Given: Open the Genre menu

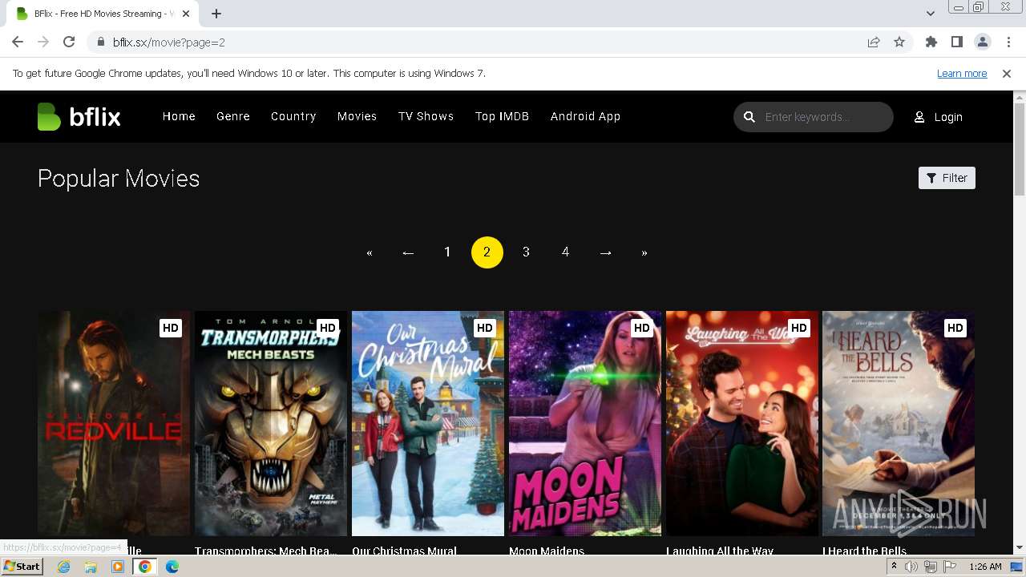Looking at the screenshot, I should pos(233,116).
